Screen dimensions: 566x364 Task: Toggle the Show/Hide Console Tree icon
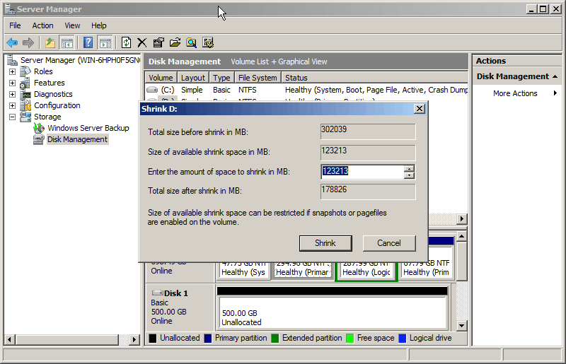[67, 42]
